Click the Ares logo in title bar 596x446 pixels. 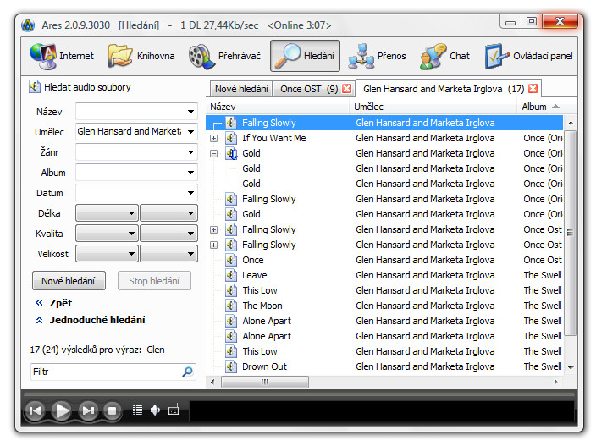pyautogui.click(x=28, y=25)
